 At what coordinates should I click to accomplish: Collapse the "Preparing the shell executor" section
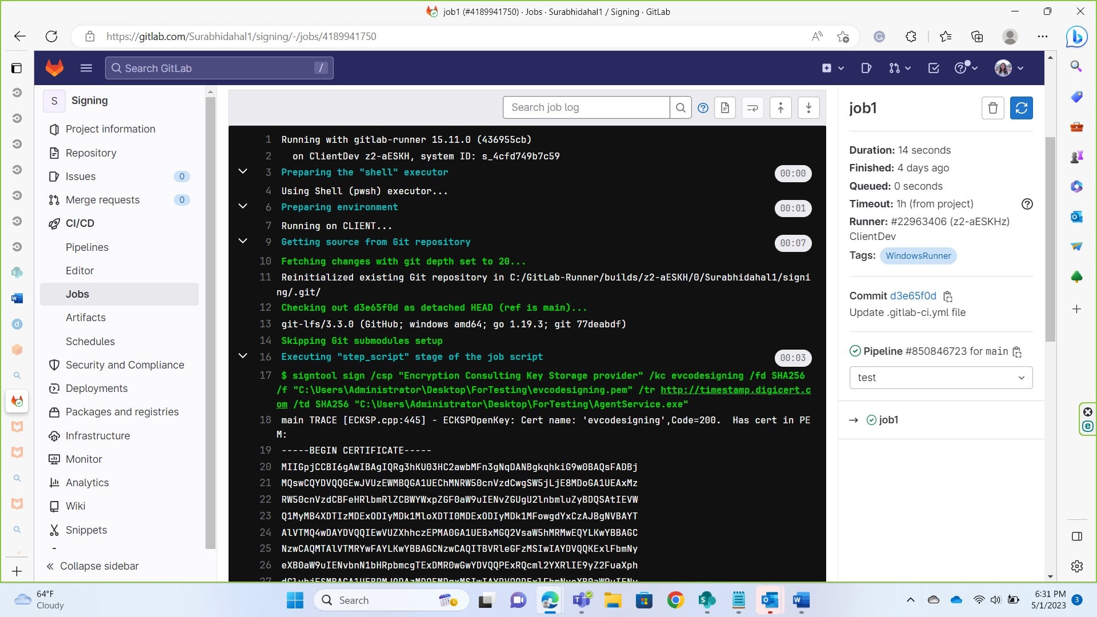pyautogui.click(x=243, y=171)
